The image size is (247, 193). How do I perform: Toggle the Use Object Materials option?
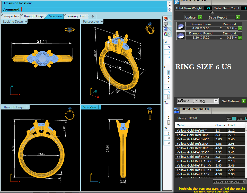coord(244,182)
